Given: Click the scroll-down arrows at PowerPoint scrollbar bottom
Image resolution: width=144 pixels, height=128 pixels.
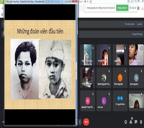Looking at the screenshot, I should pos(76,124).
